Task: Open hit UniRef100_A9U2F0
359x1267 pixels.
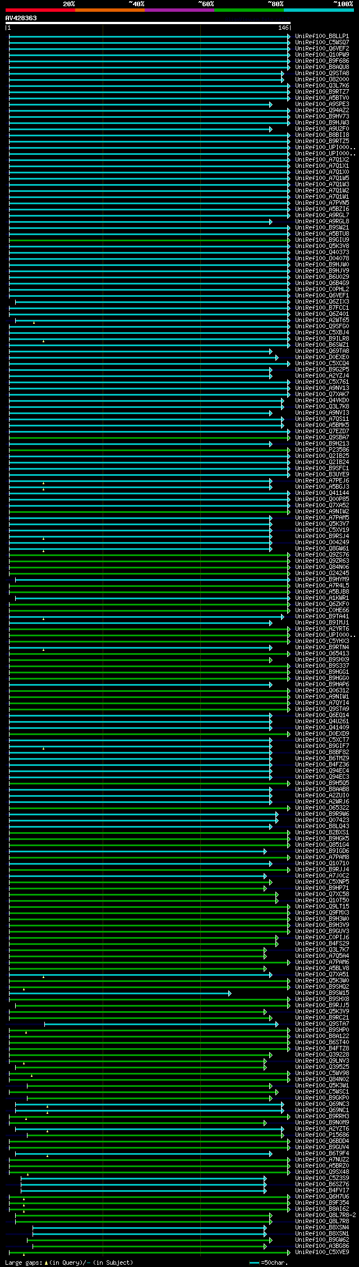Action: click(x=322, y=128)
